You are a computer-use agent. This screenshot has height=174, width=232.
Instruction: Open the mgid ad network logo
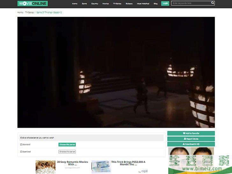coord(144,171)
